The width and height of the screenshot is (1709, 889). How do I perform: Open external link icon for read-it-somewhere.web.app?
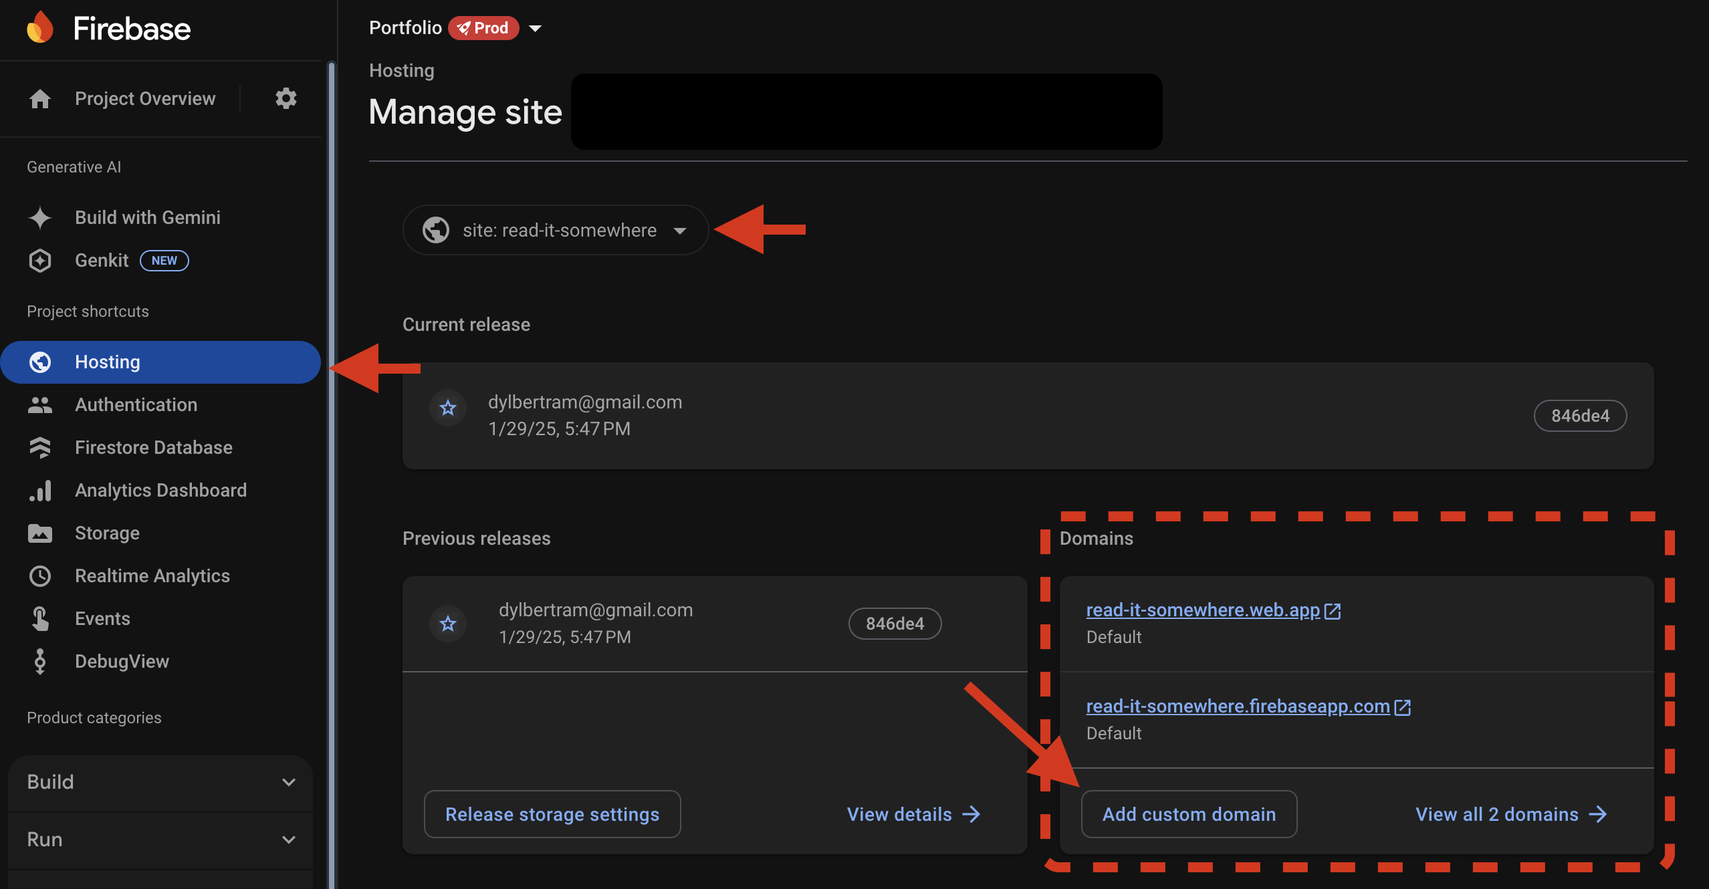point(1333,610)
